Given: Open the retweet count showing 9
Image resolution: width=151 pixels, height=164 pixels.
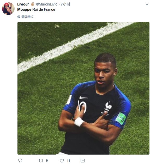Looking at the screenshot, I should (47, 160).
